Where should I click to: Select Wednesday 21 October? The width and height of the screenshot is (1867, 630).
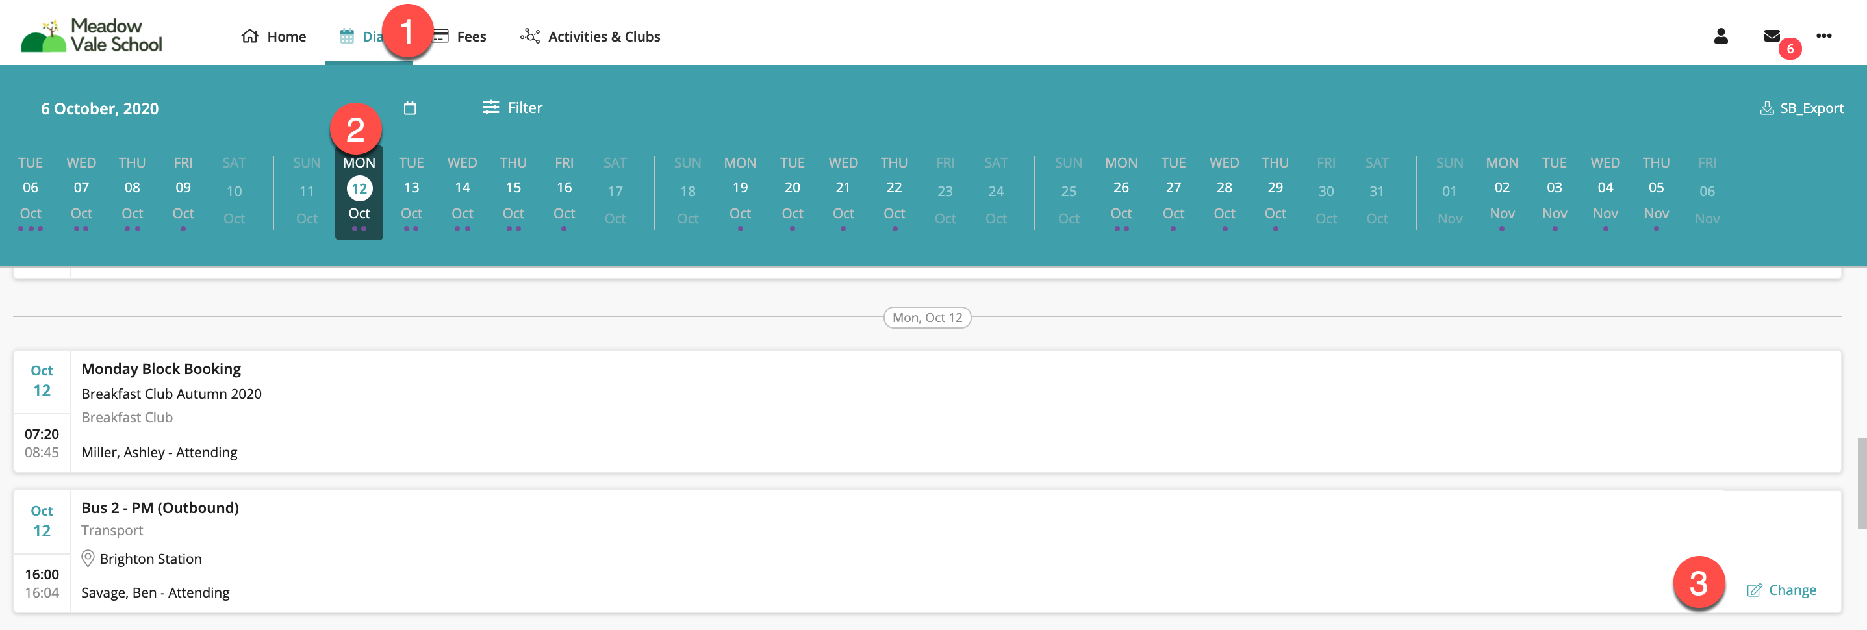pos(843,192)
